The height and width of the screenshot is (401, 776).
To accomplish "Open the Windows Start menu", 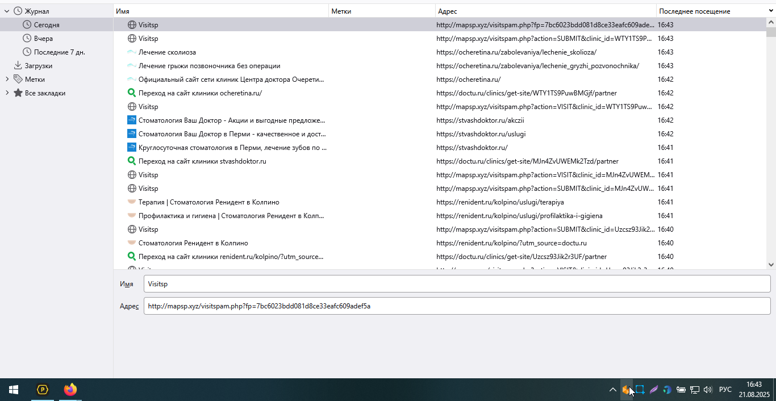I will point(14,390).
